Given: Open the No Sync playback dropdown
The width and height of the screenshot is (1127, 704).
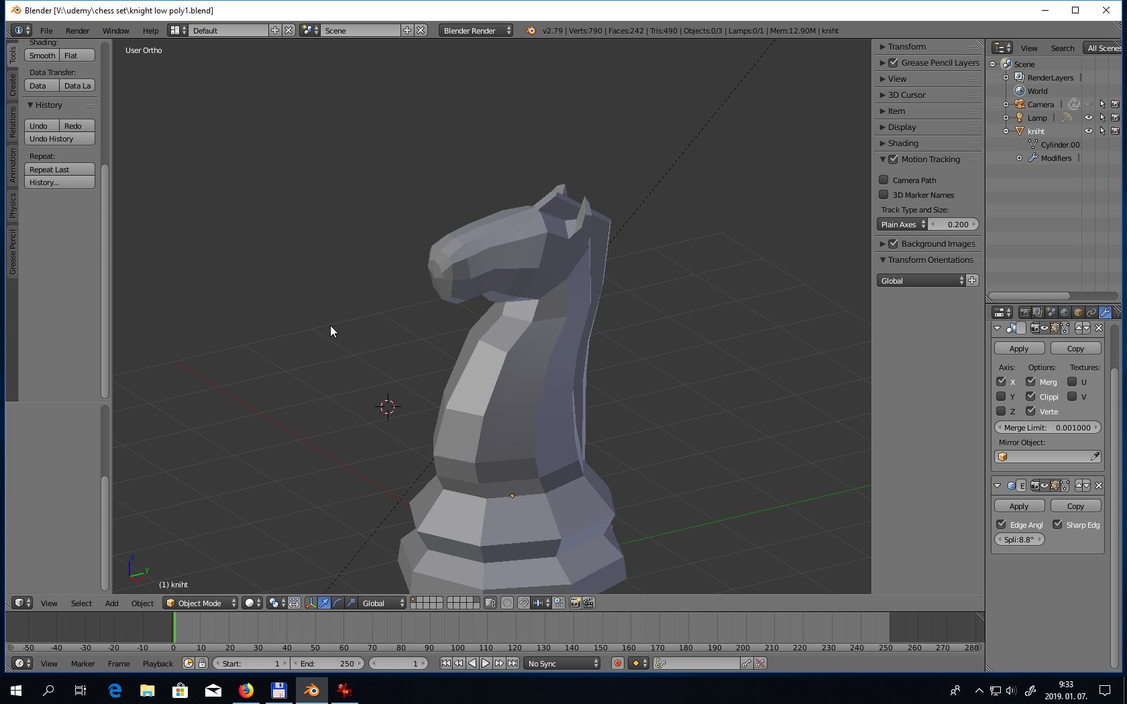Looking at the screenshot, I should click(x=562, y=664).
